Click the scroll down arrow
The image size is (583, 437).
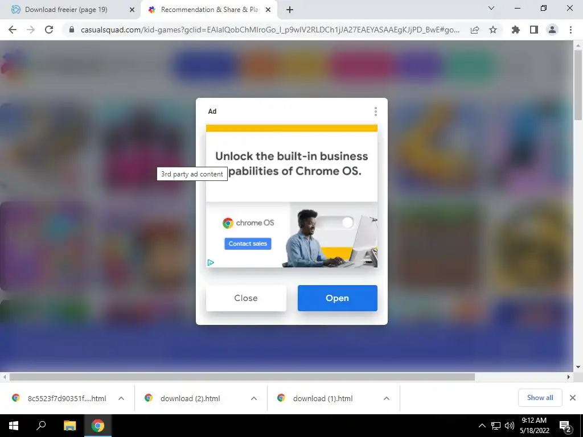click(578, 367)
